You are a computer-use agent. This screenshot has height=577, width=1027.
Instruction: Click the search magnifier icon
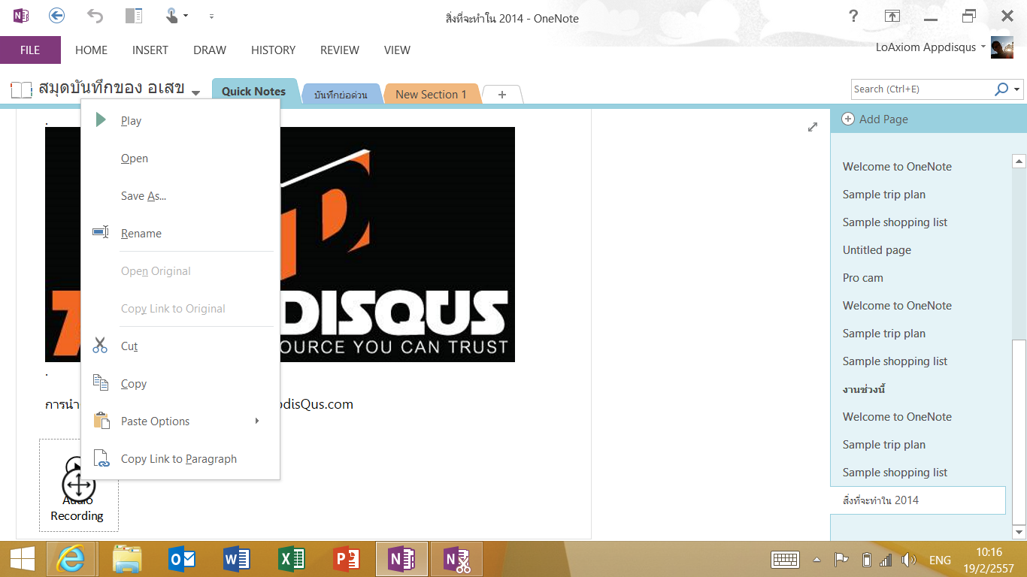(x=1001, y=89)
